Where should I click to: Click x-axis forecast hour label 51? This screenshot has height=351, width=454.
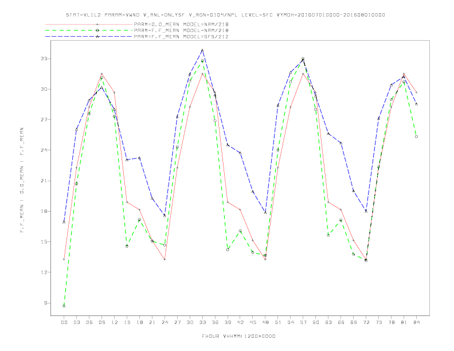278,322
